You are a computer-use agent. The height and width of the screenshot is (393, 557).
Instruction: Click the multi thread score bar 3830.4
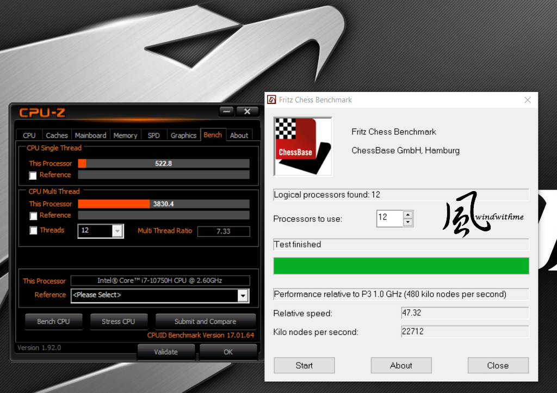click(x=164, y=204)
